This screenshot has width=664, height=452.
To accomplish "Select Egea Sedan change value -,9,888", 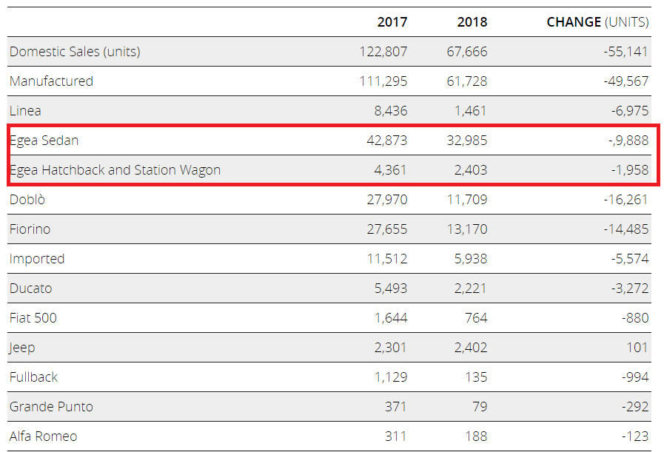I will click(628, 141).
